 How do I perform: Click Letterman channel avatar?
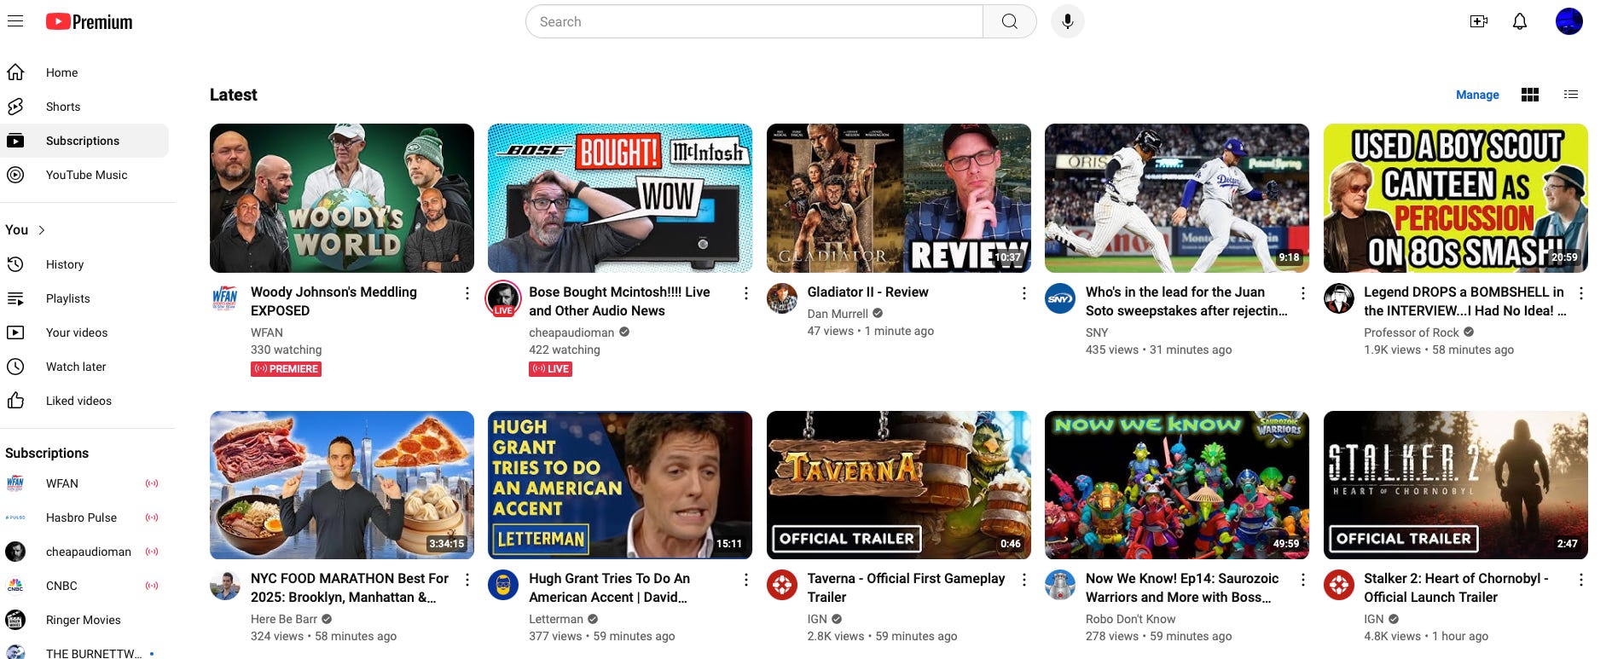pos(503,585)
